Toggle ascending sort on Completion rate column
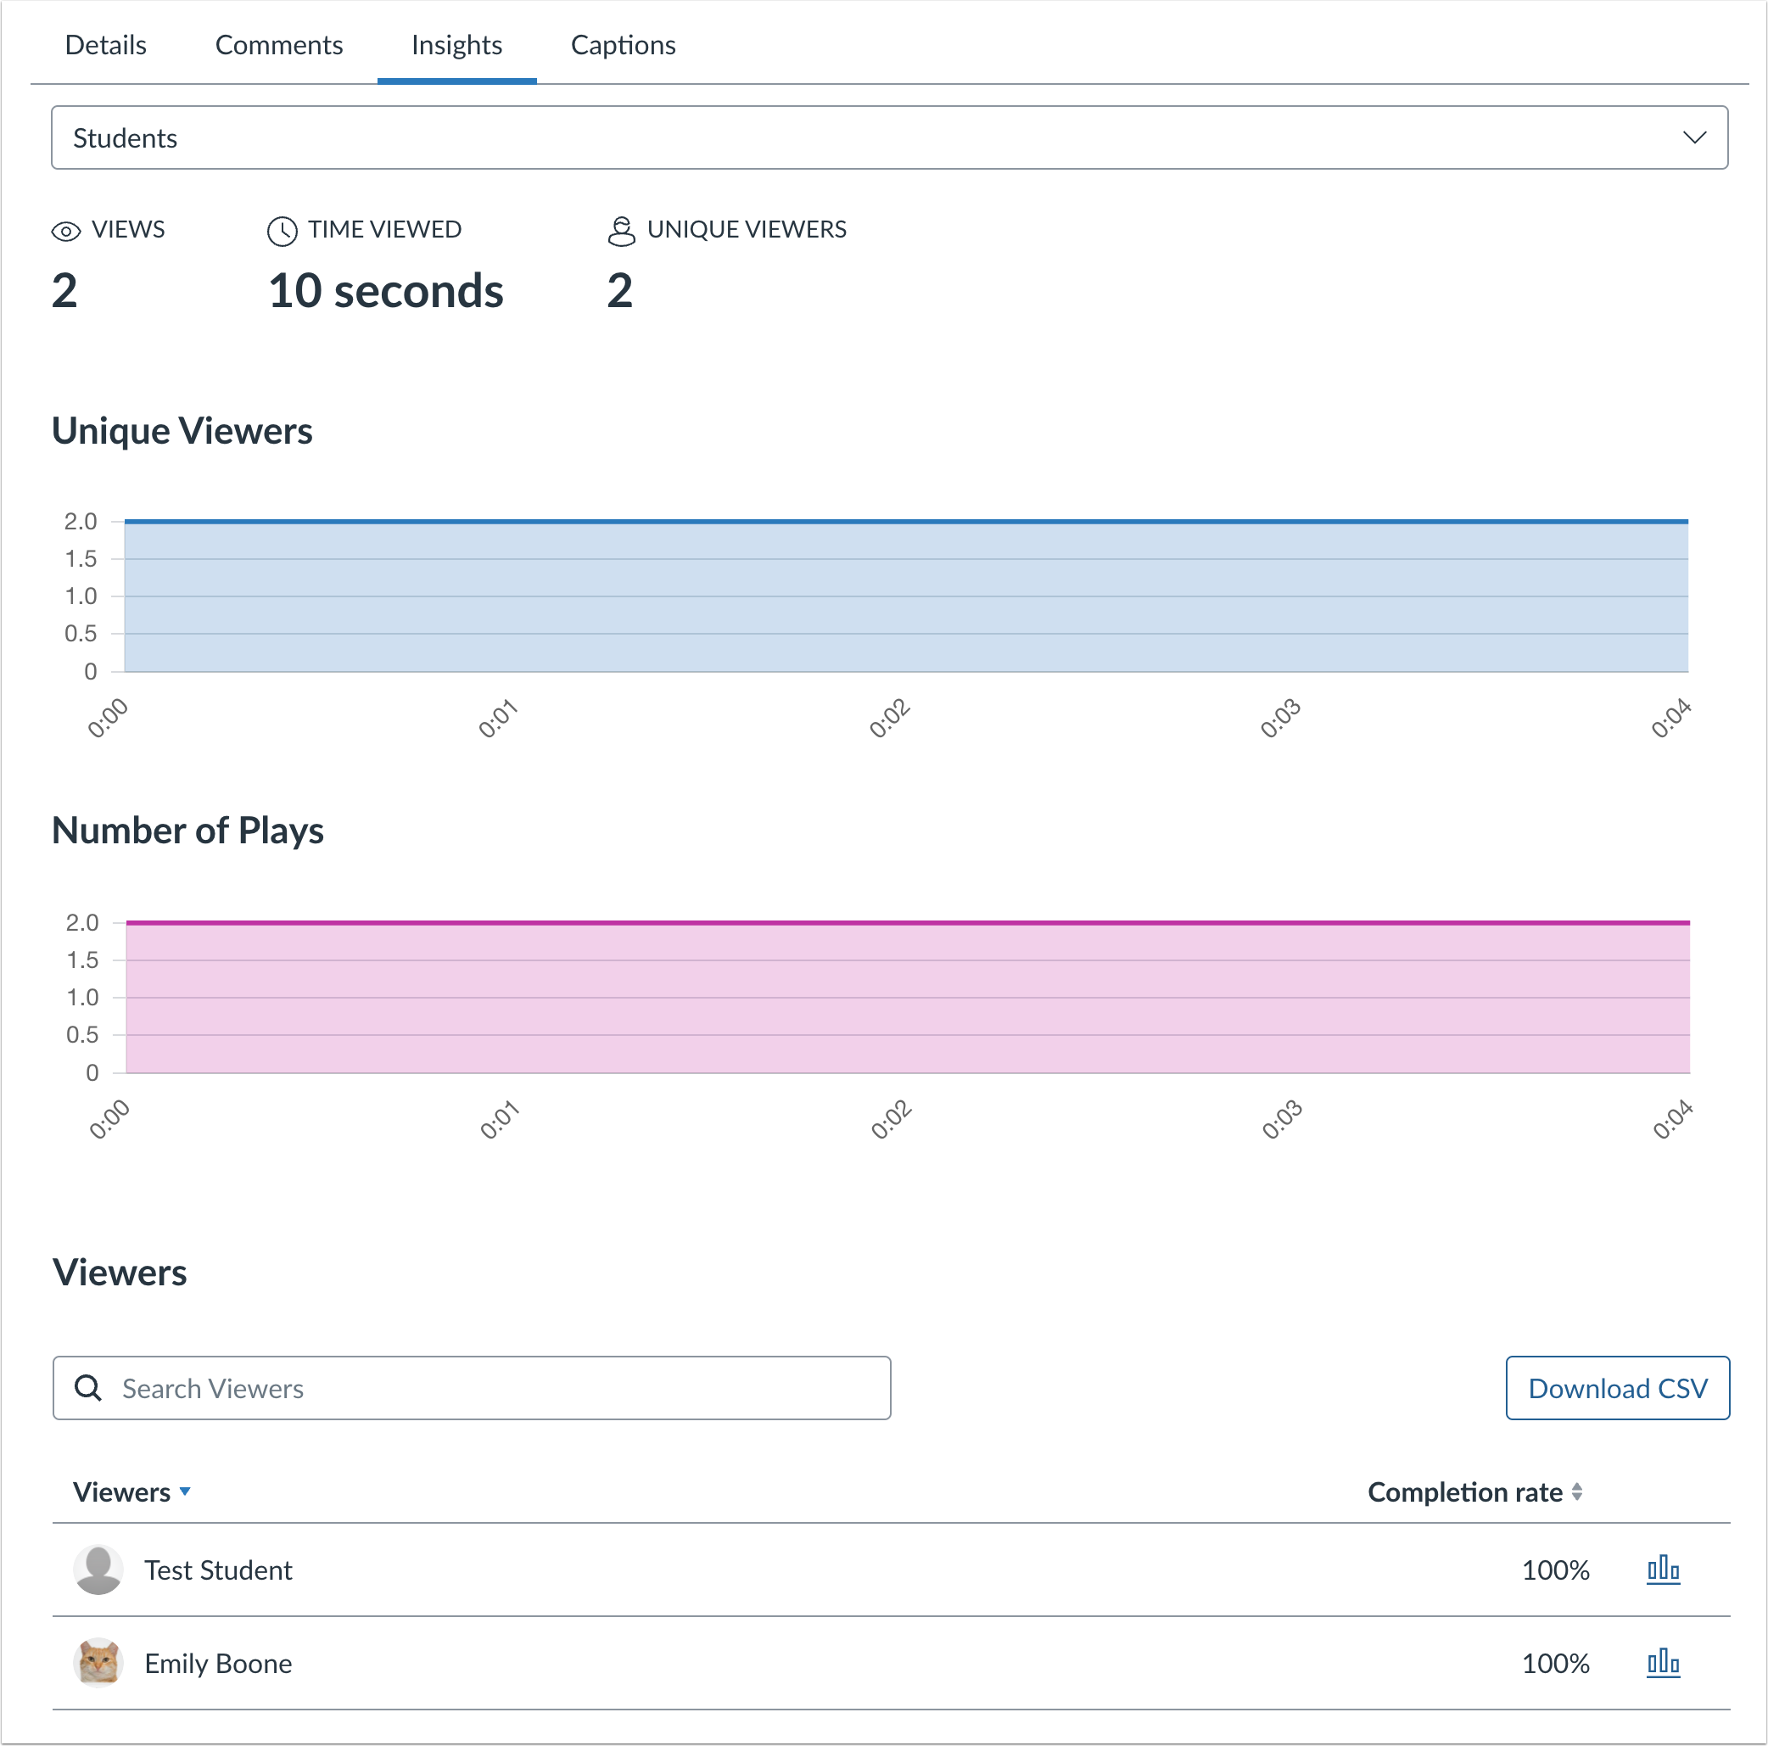Viewport: 1768px width, 1746px height. point(1578,1491)
